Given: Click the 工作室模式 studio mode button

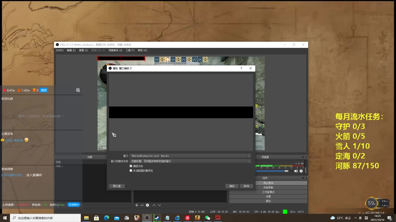Looking at the screenshot, I should tap(268, 192).
